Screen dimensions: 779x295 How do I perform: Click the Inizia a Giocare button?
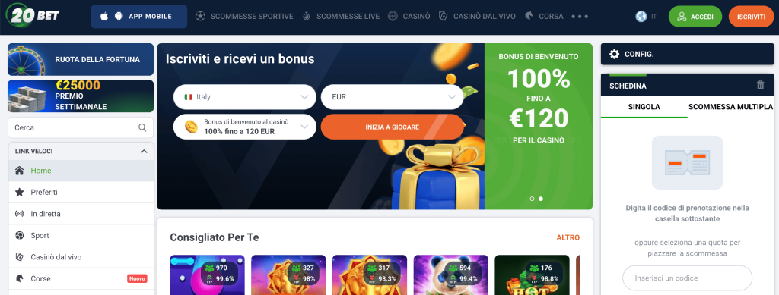pos(392,127)
